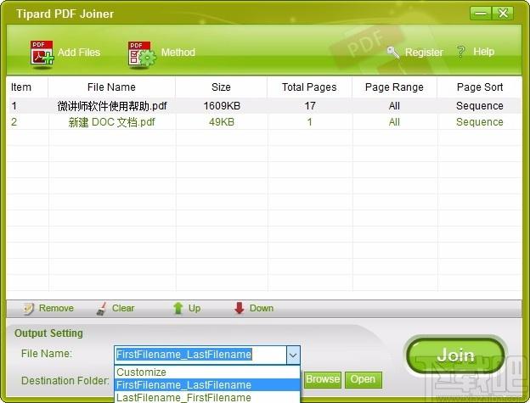Click the Size column header
The height and width of the screenshot is (403, 530).
pos(221,87)
